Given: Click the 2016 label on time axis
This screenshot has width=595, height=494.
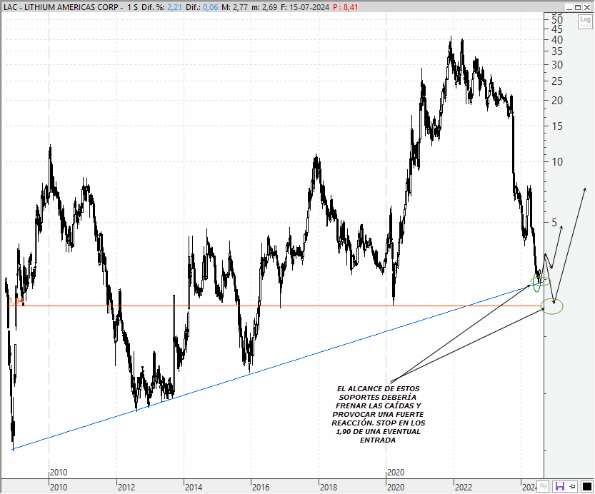Looking at the screenshot, I should click(261, 487).
